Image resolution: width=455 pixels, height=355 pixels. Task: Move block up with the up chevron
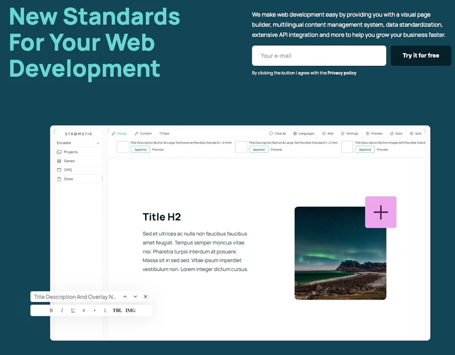point(125,297)
